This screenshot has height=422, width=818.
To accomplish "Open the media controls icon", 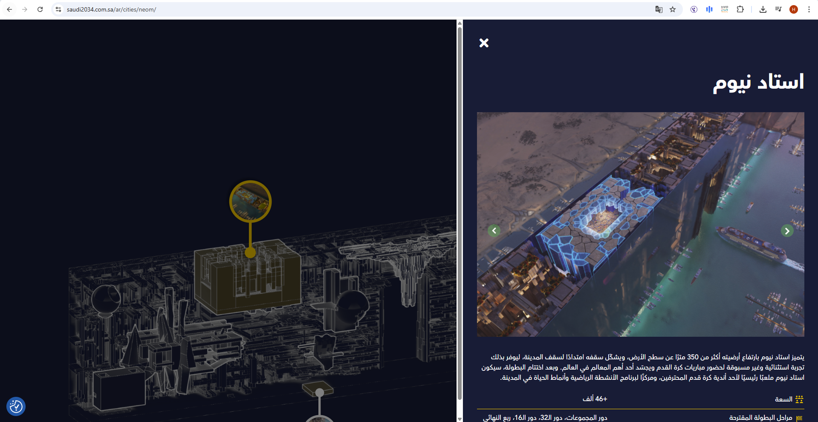I will coord(778,9).
